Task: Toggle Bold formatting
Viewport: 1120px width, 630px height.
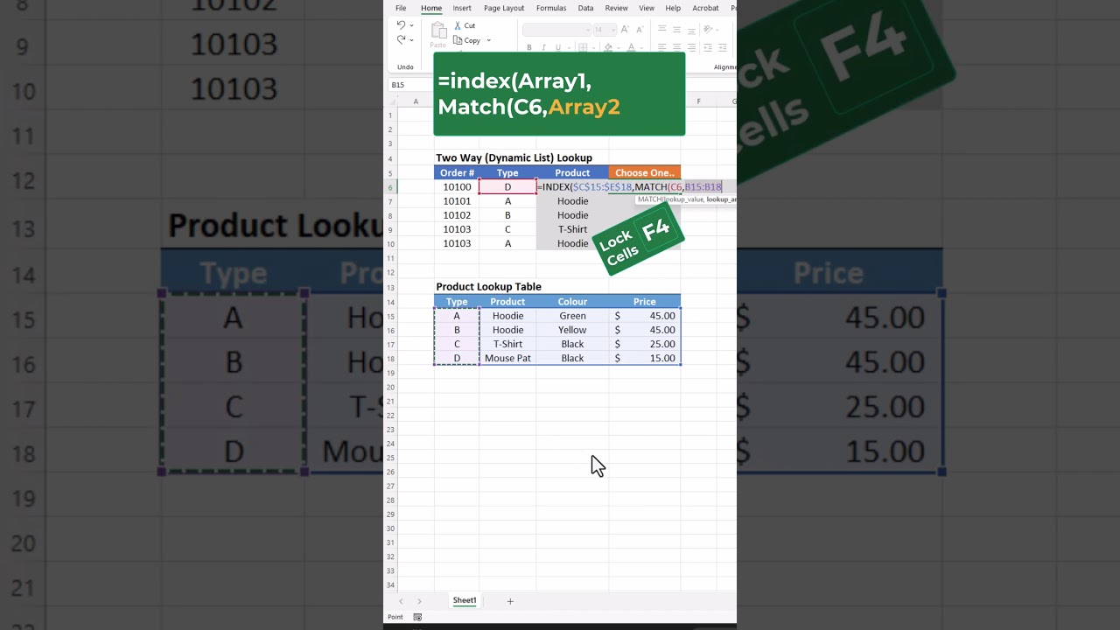Action: [x=529, y=47]
